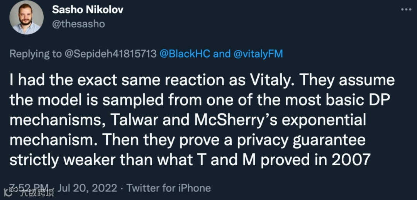Open the @BlackHC profile mention
Screen dimensions: 417x200
pos(185,54)
